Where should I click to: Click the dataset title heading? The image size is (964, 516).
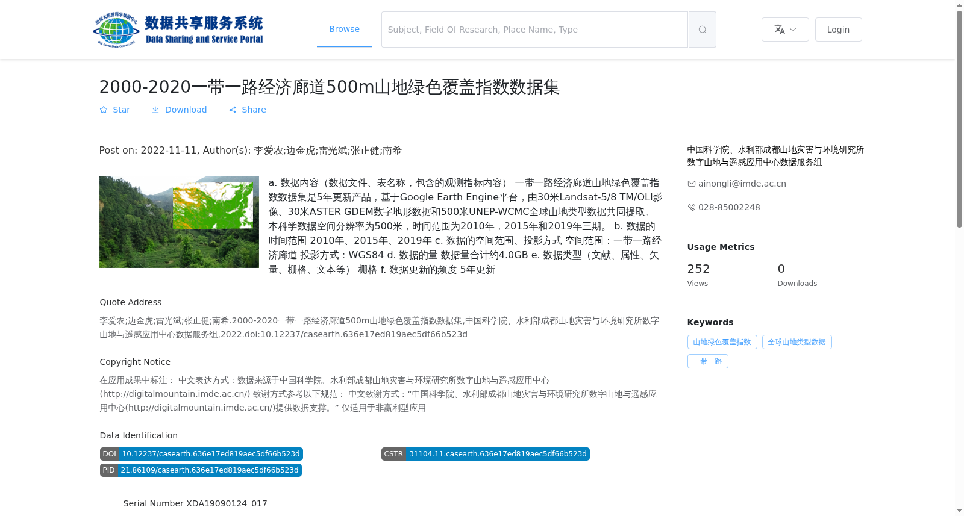coord(329,87)
